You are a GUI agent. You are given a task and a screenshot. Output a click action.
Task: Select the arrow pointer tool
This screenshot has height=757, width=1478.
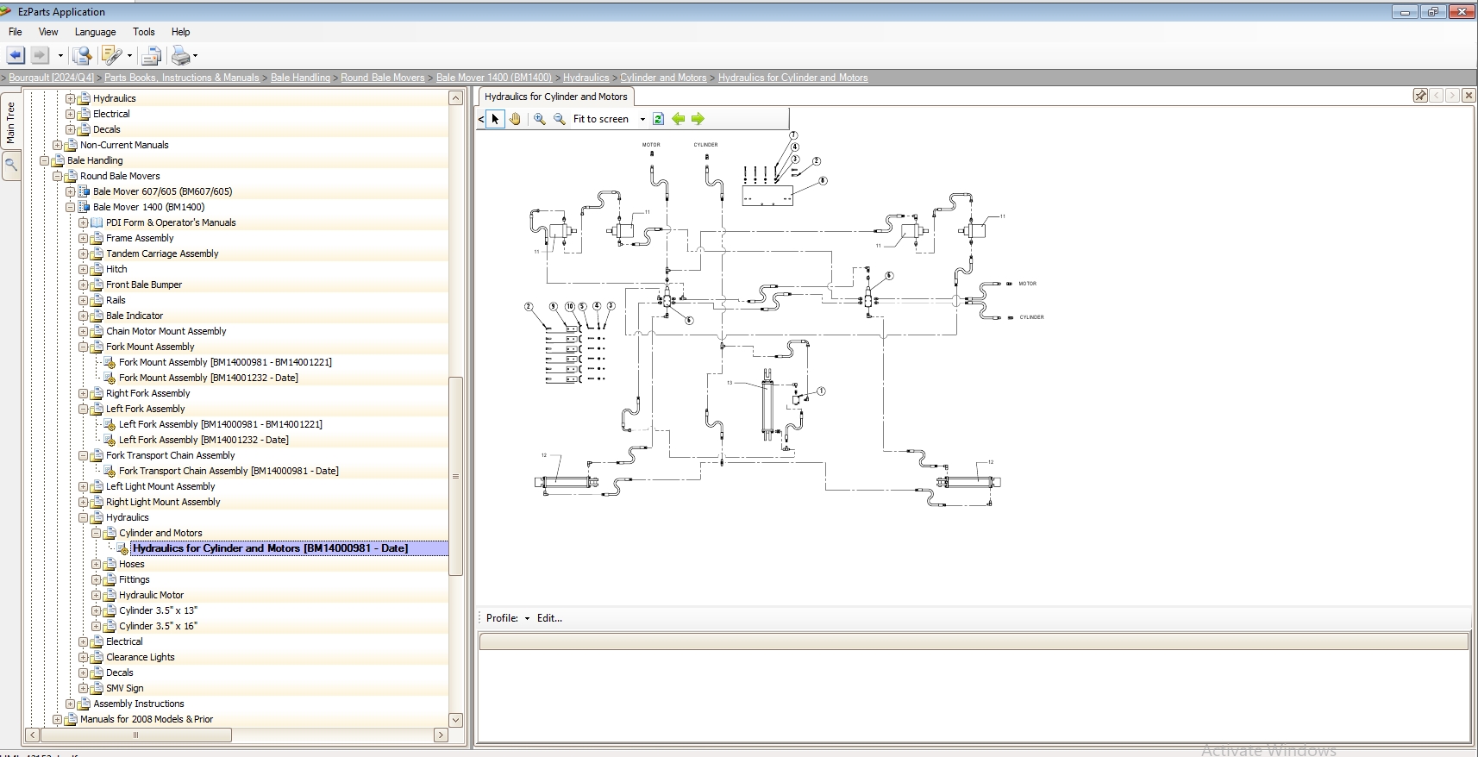click(495, 119)
